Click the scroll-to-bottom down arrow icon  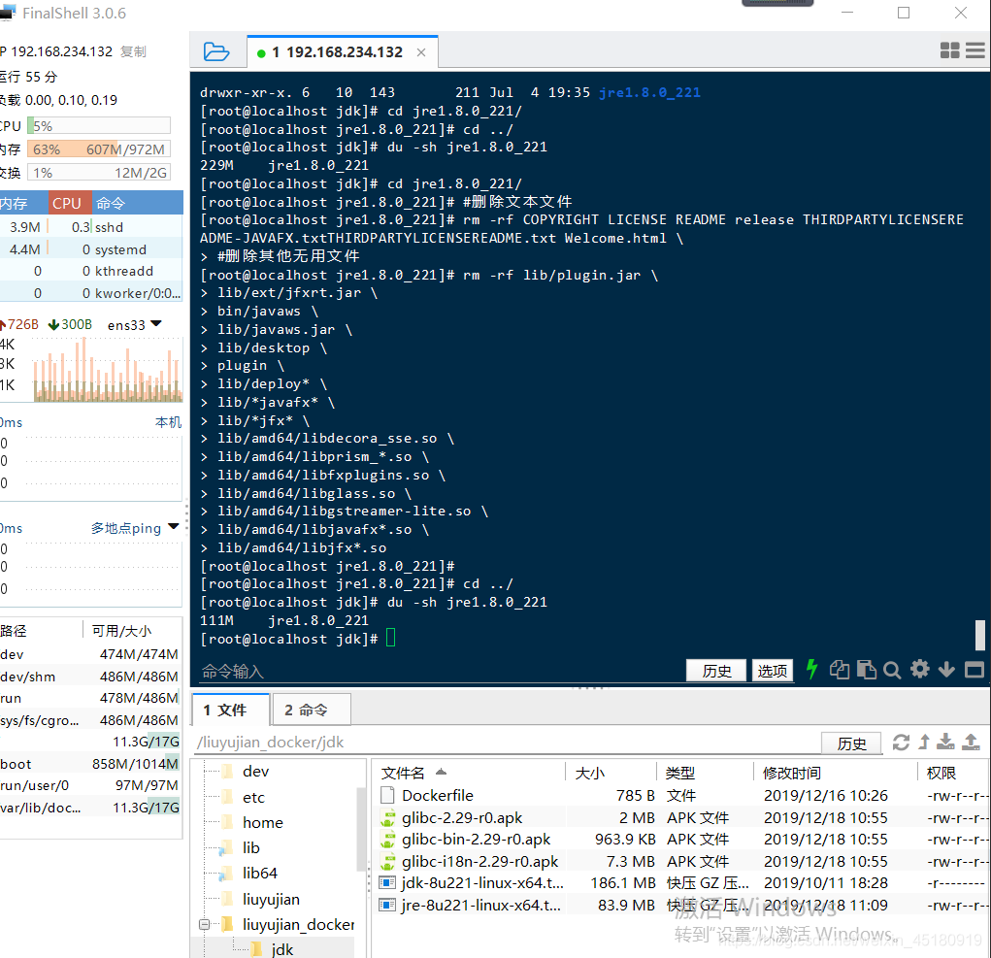(x=946, y=669)
